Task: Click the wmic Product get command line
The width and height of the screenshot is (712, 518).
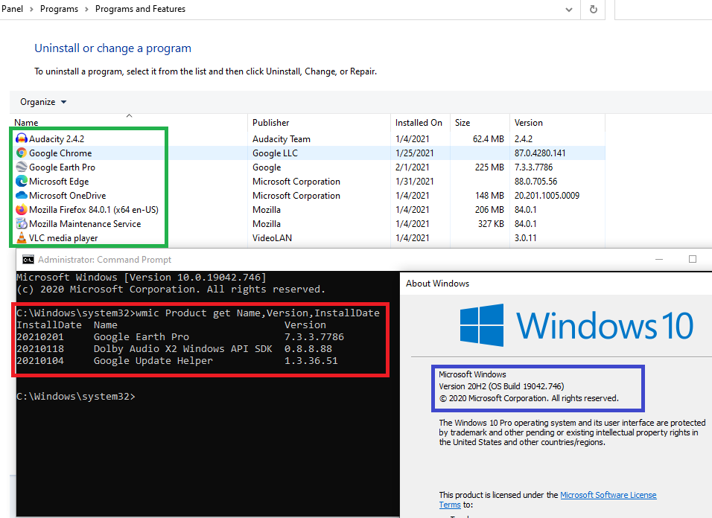Action: [x=197, y=313]
